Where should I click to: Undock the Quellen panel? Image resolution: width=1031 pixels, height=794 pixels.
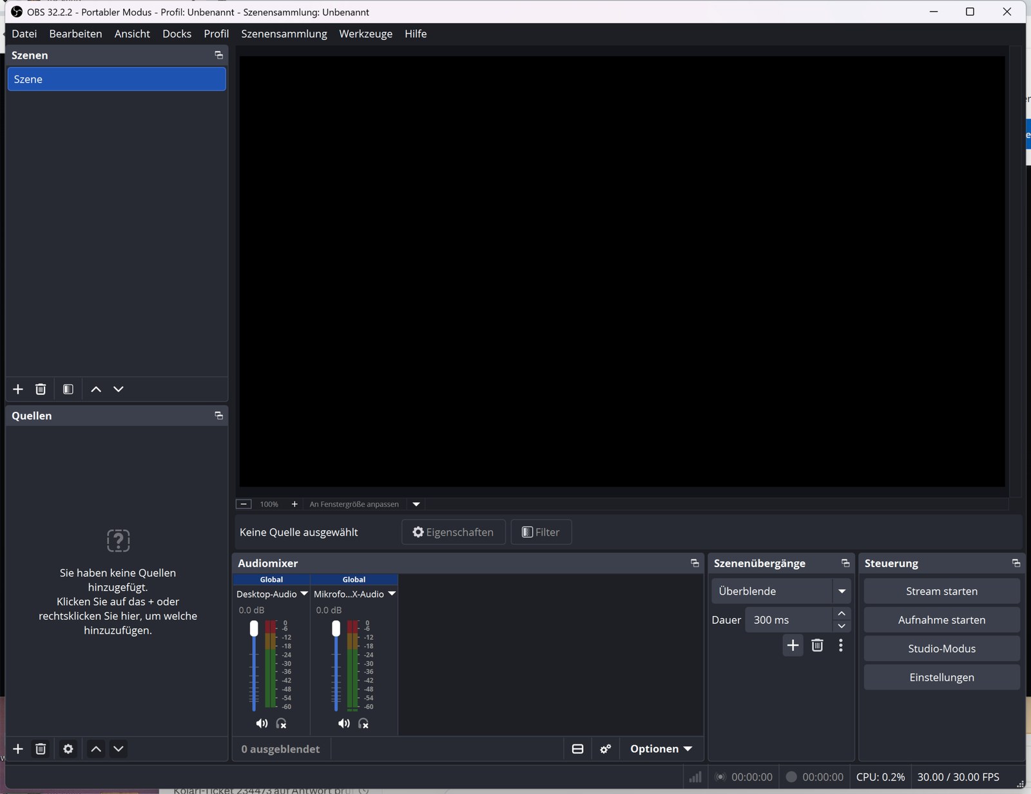tap(219, 416)
